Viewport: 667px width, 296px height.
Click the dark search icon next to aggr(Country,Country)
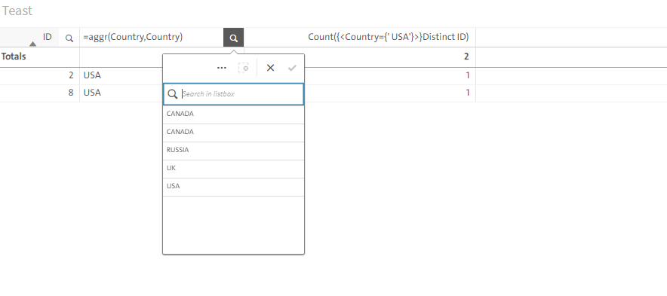tap(234, 38)
